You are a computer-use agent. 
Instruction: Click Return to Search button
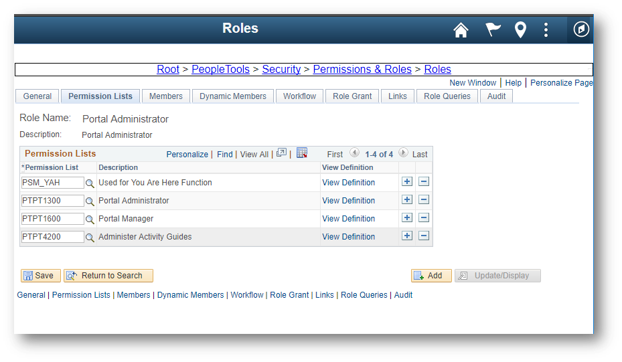click(108, 276)
